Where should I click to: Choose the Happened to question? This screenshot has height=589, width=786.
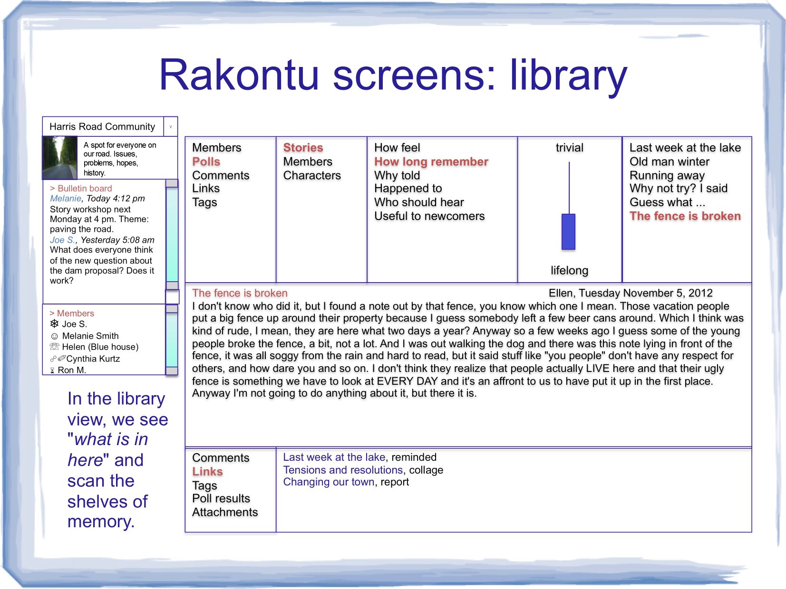coord(408,189)
